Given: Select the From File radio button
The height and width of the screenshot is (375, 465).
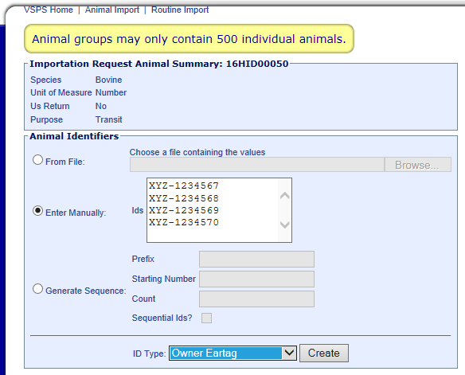Looking at the screenshot, I should 37,160.
